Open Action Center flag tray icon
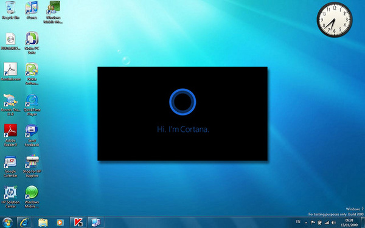The height and width of the screenshot is (228, 365). point(313,223)
